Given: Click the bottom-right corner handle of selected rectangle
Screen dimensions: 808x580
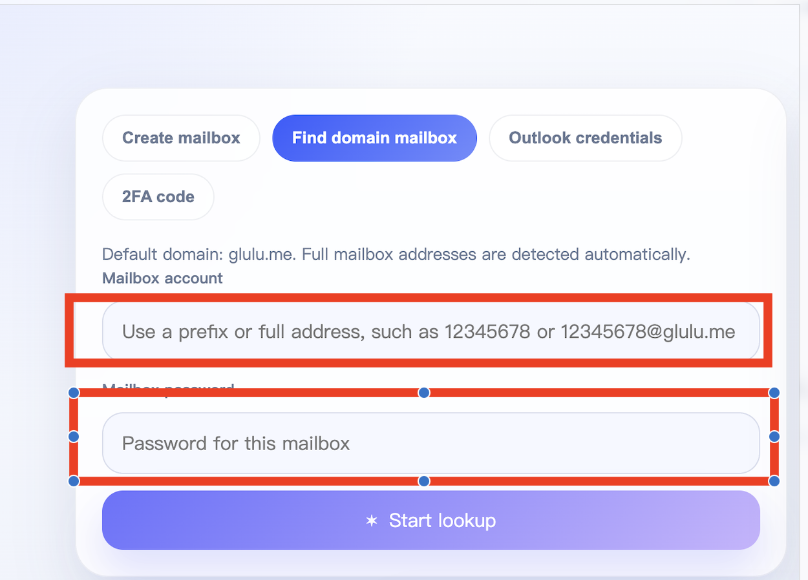Looking at the screenshot, I should coord(774,481).
